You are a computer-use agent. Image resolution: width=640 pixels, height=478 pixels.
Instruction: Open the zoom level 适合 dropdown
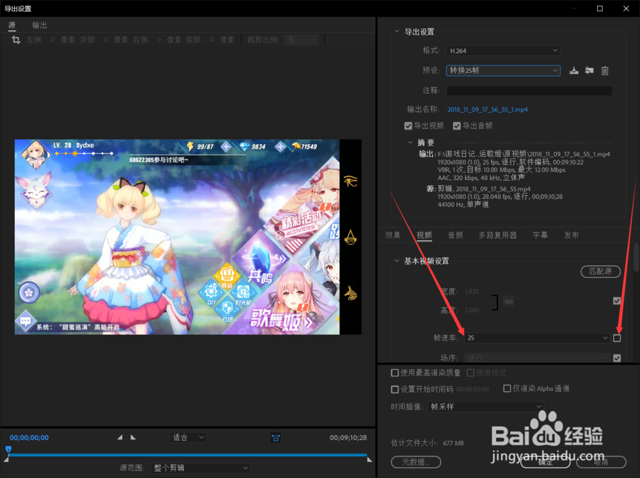point(188,438)
